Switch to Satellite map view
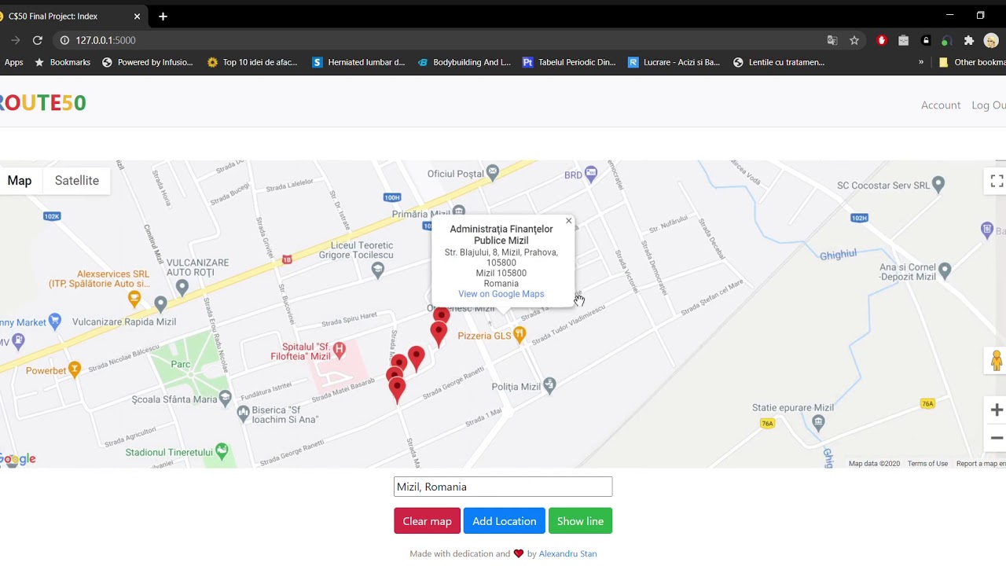Image resolution: width=1006 pixels, height=566 pixels. coord(77,181)
